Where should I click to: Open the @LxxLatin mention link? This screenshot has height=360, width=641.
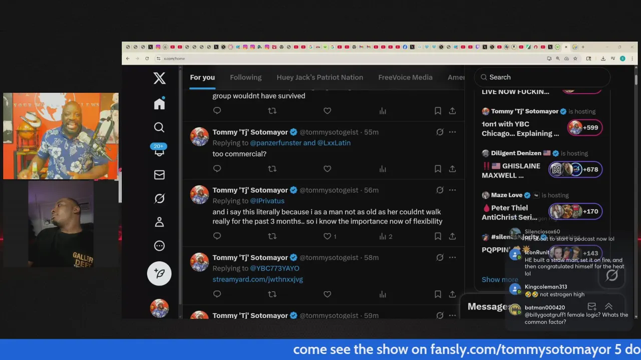[334, 142]
